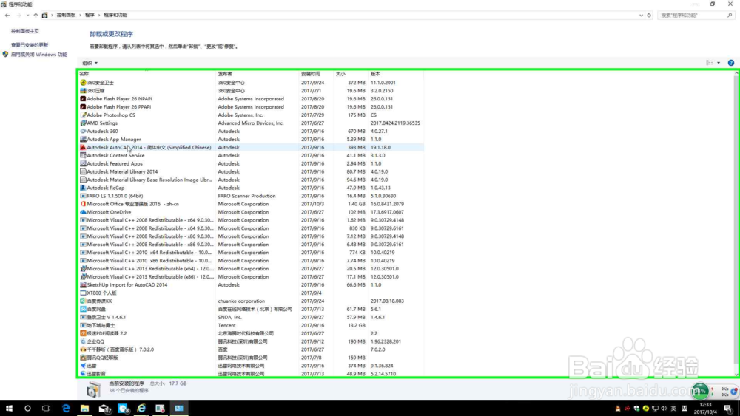
Task: Expand the view options dropdown arrow
Action: [x=719, y=63]
